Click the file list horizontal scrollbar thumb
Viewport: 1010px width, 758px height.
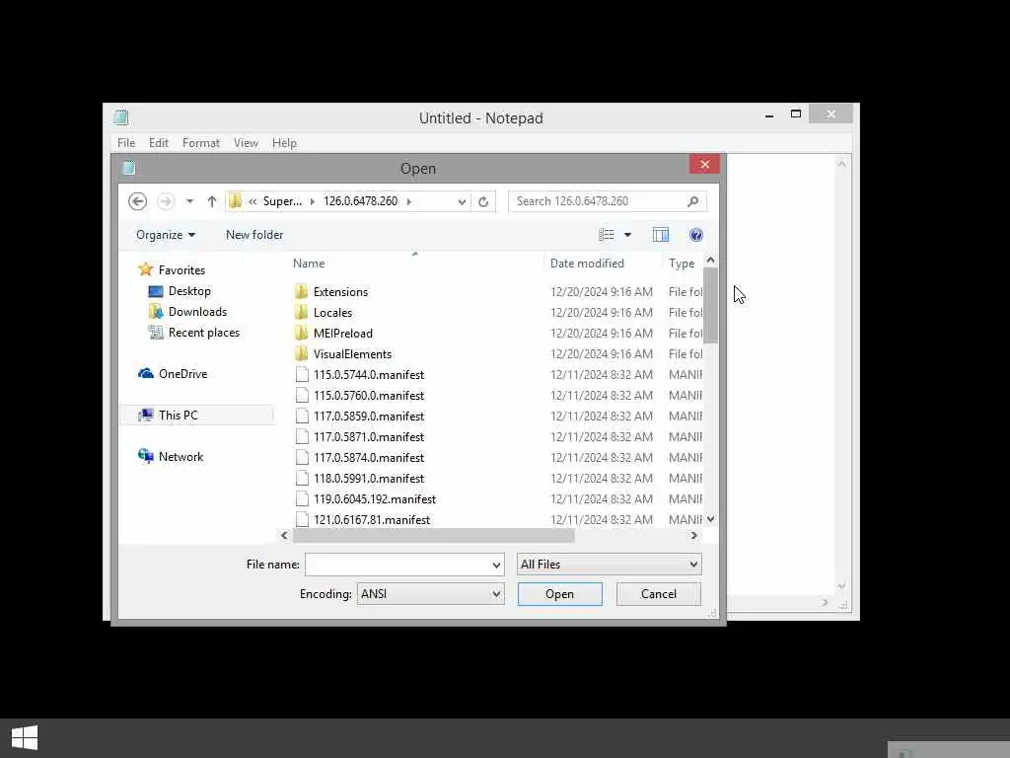point(433,535)
